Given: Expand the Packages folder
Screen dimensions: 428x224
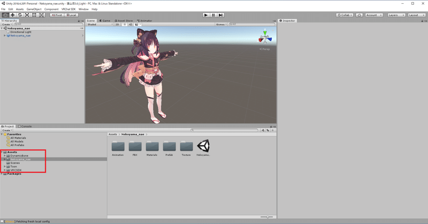Looking at the screenshot, I should coord(2,174).
